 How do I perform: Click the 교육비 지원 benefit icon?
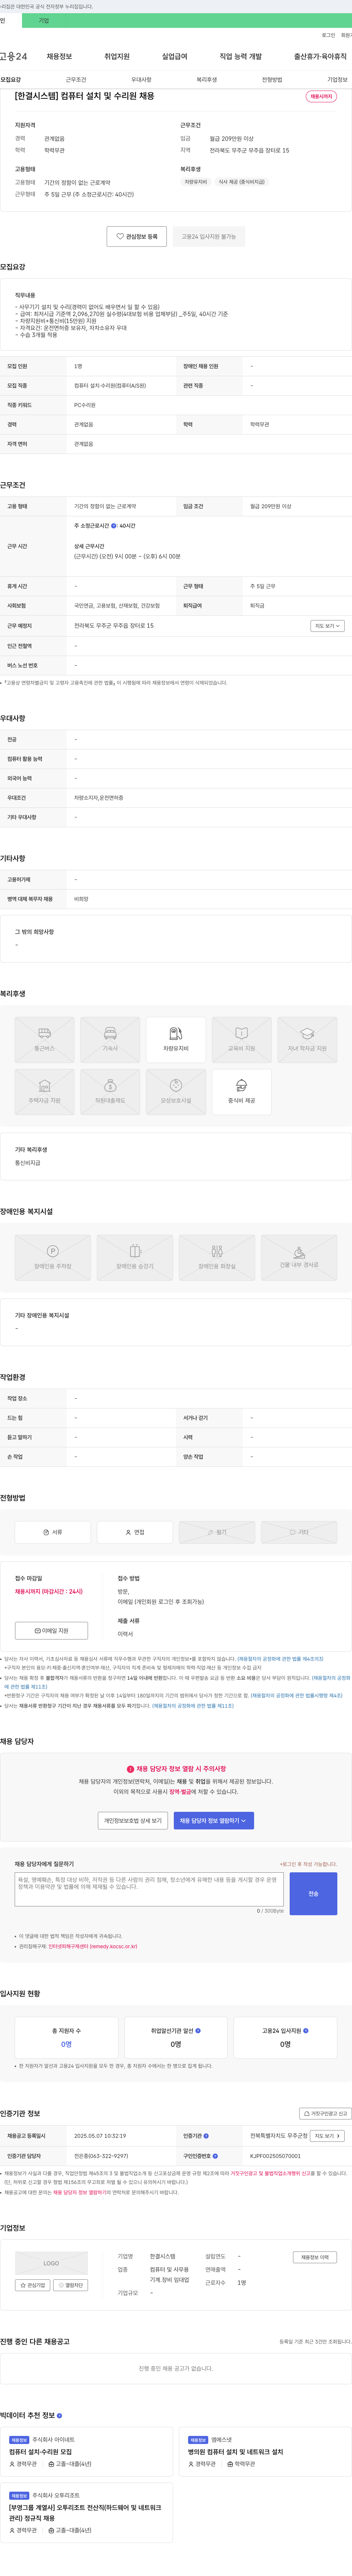(242, 1040)
